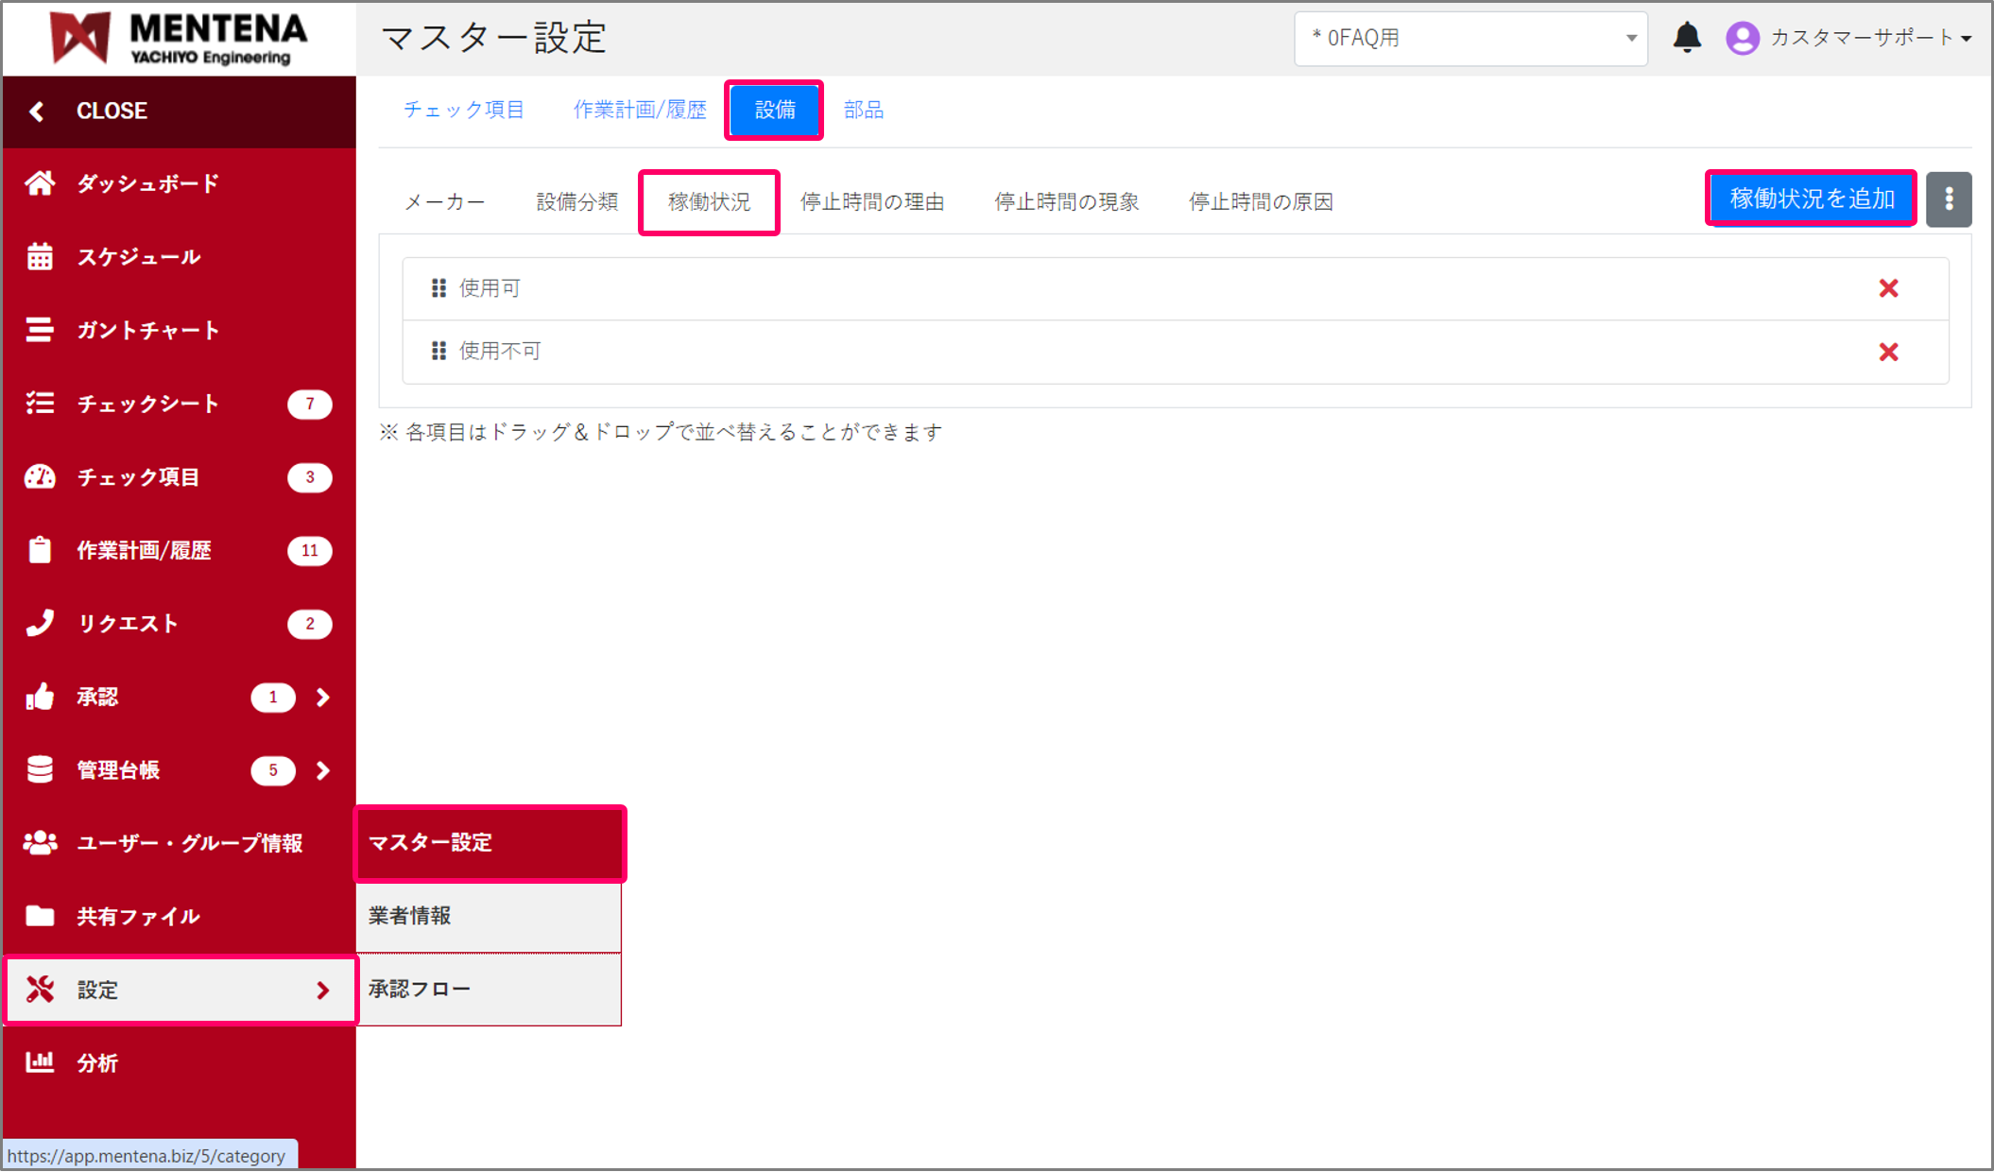Click the drag handle next to 使用可
The width and height of the screenshot is (1994, 1172).
(x=438, y=287)
